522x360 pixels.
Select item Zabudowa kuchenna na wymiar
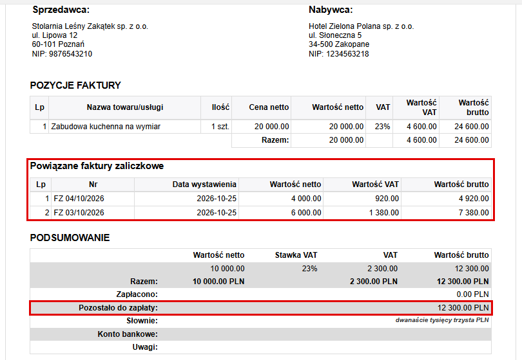point(106,127)
